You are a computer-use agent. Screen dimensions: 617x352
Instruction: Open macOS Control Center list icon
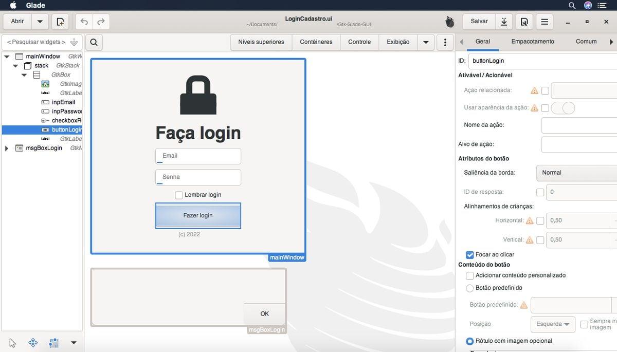pos(602,6)
